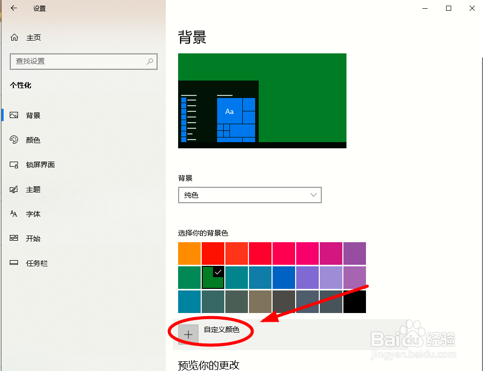483x371 pixels.
Task: Pick the black color swatch
Action: pos(355,301)
